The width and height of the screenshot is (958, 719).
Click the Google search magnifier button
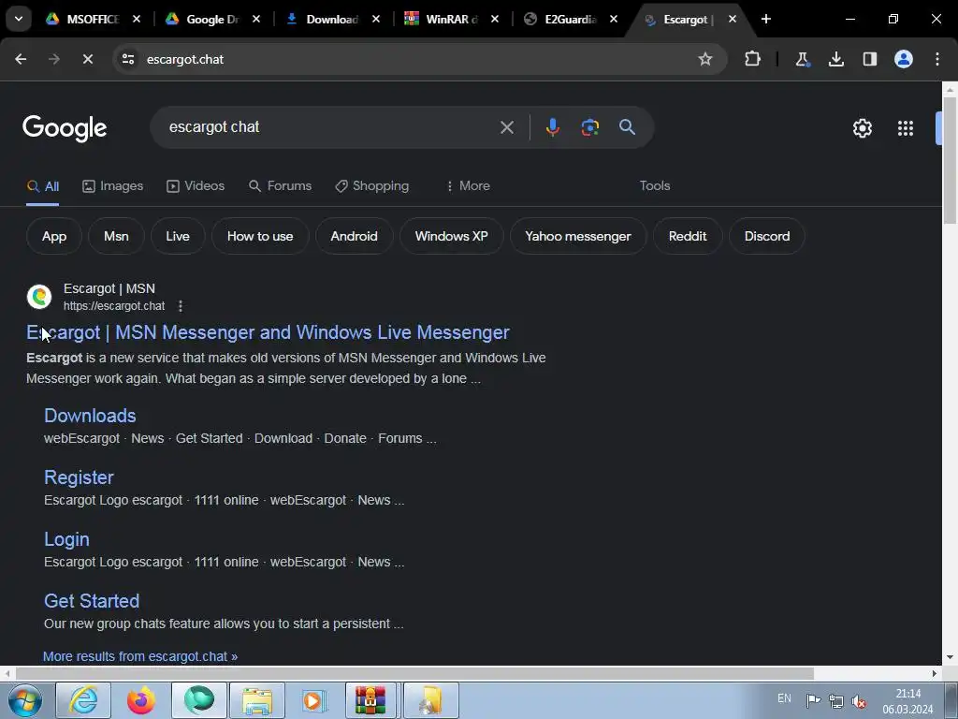627,127
